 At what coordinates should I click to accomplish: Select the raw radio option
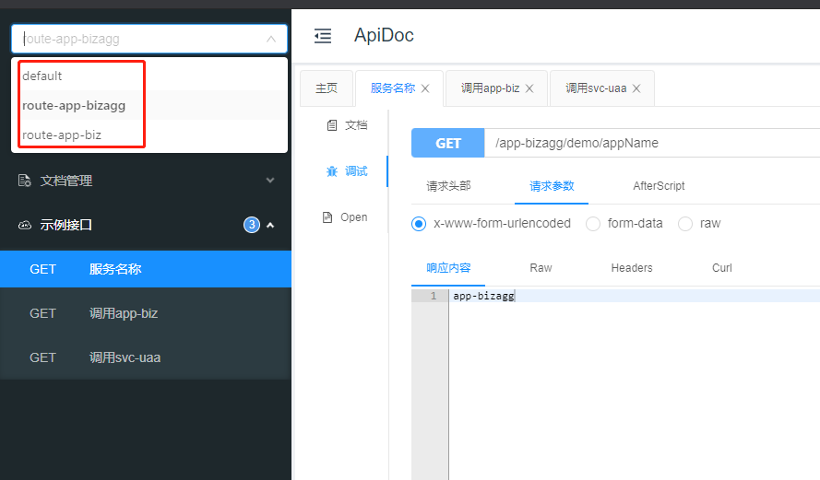point(685,224)
